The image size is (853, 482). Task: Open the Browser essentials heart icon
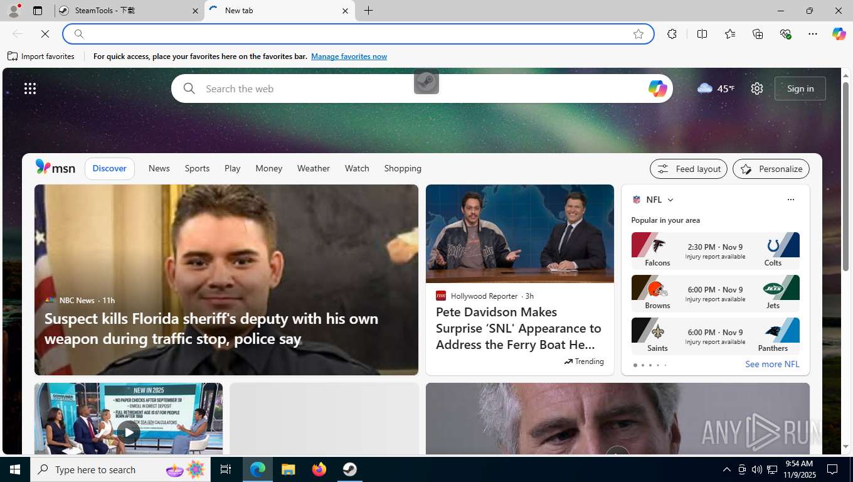785,34
